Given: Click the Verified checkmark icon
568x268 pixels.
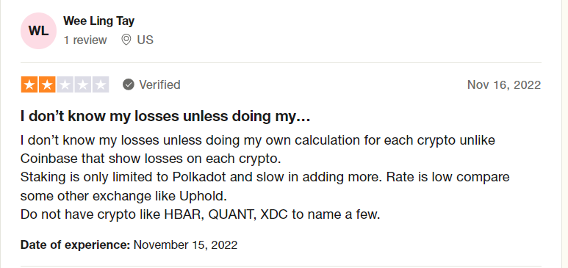Looking at the screenshot, I should (129, 84).
